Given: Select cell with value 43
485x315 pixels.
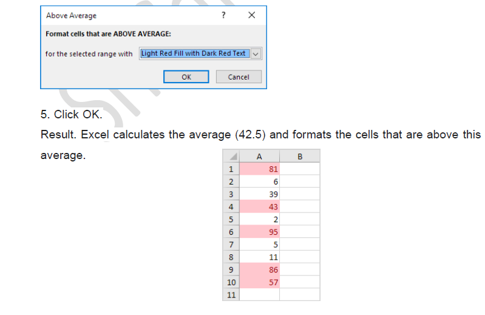Looking at the screenshot, I should [x=259, y=207].
